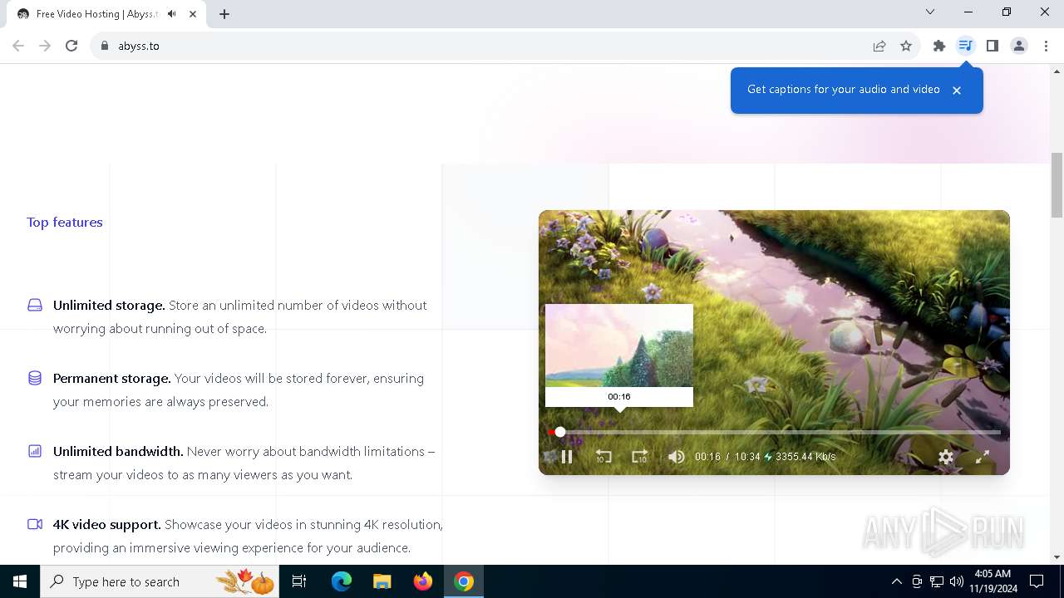The image size is (1064, 598).
Task: Click the Unlimited storage icon
Action: coord(35,305)
